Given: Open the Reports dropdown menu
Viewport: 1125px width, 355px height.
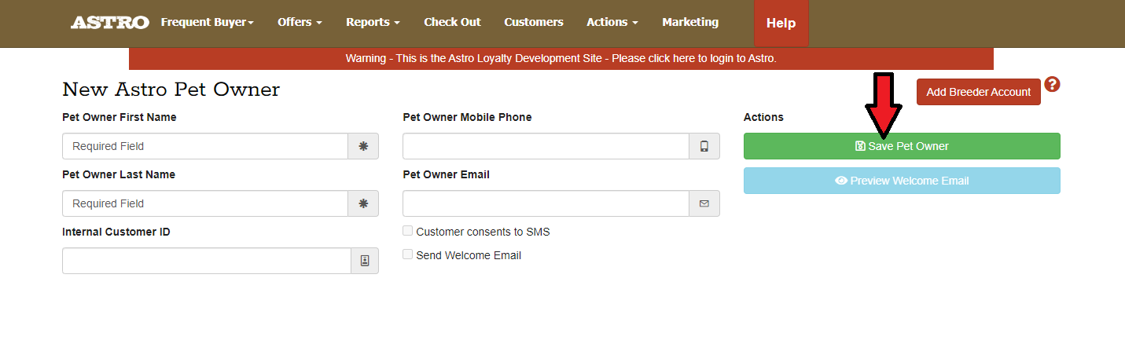Looking at the screenshot, I should (x=373, y=23).
